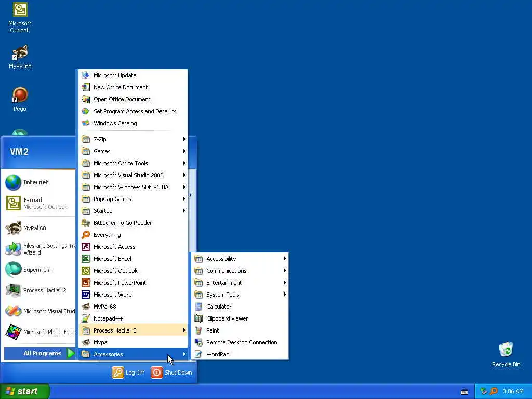Expand Microsoft Windows SDK v6.0A folder
The width and height of the screenshot is (532, 399).
click(x=133, y=187)
